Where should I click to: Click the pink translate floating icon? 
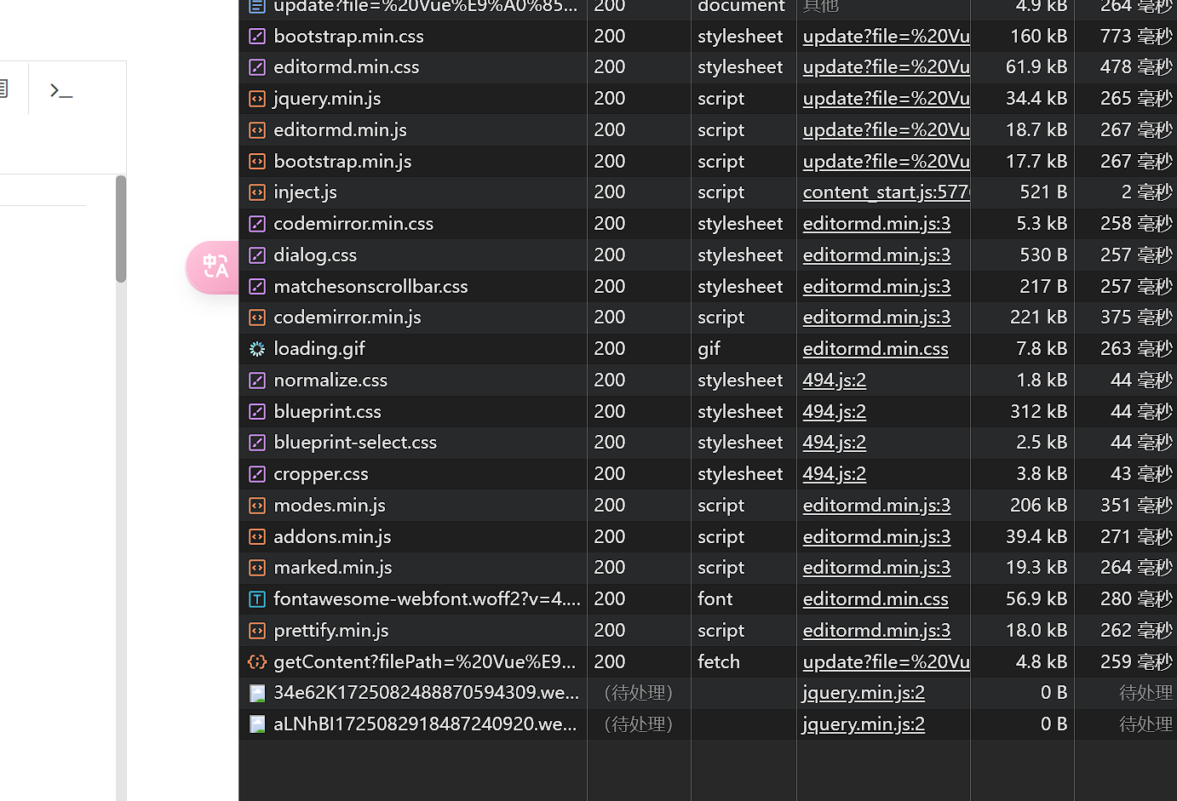pos(215,267)
